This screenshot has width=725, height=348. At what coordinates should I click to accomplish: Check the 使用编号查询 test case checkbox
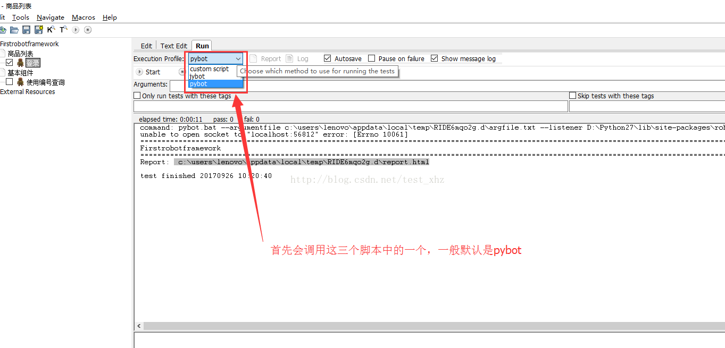(x=10, y=82)
